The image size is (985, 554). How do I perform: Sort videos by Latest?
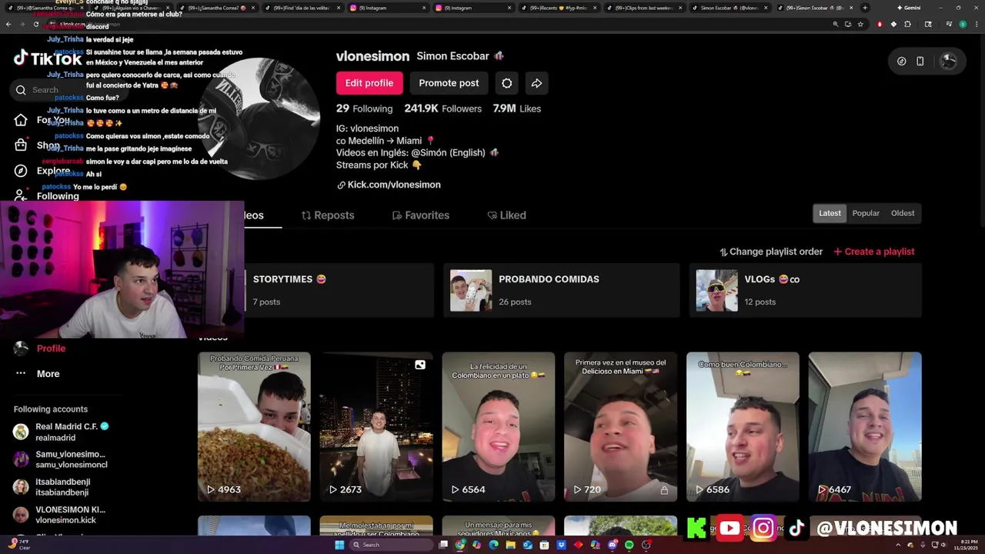830,213
